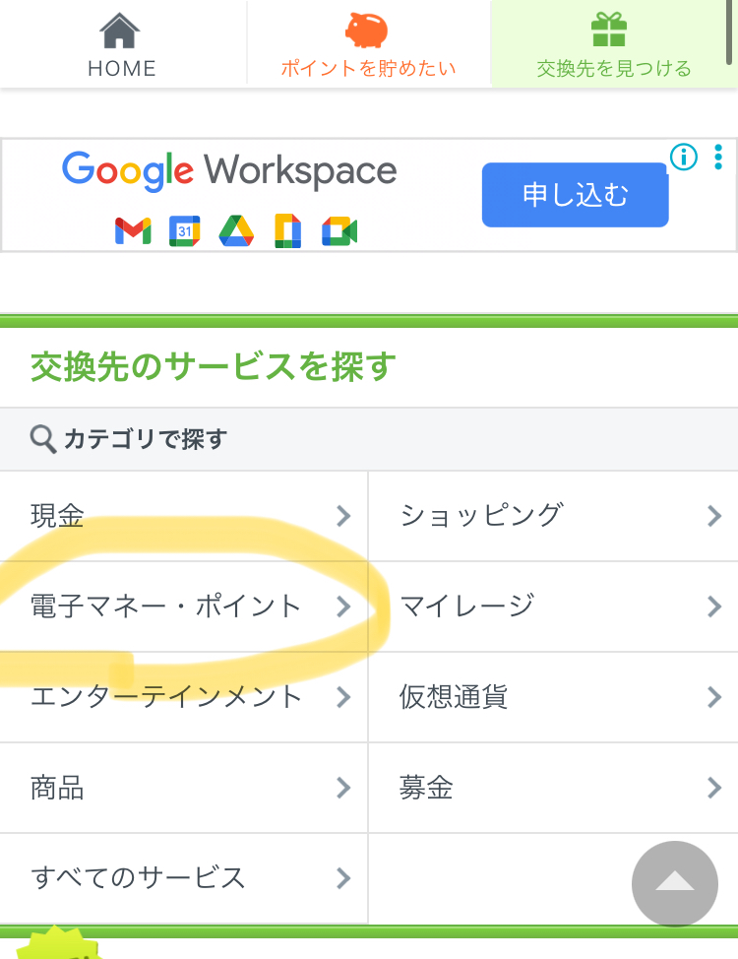Tap the green gift box icon
This screenshot has height=959, width=738.
[608, 30]
